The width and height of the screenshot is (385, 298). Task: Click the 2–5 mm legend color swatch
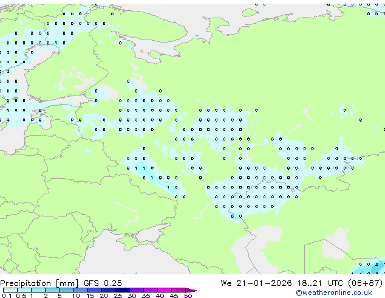pos(52,290)
